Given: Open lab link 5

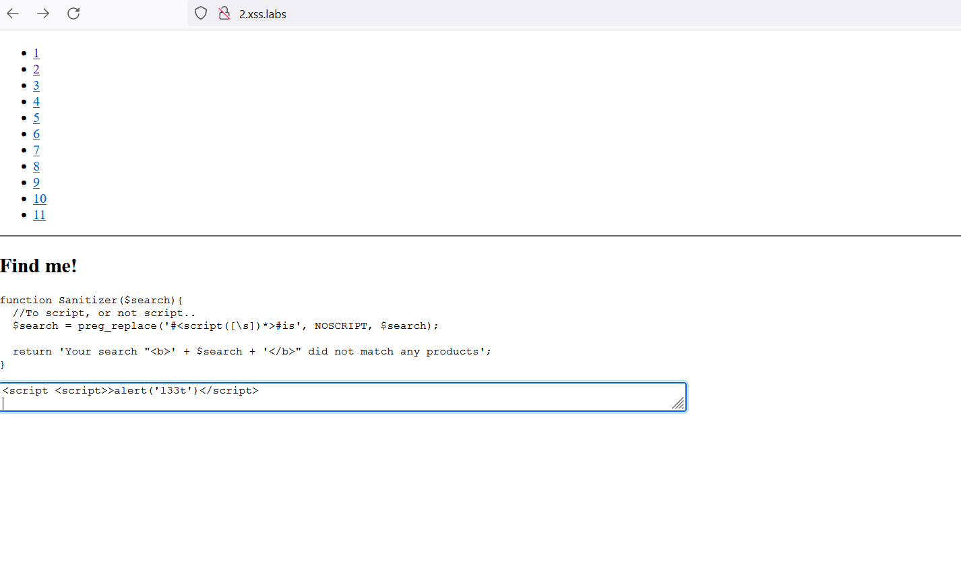Looking at the screenshot, I should 36,118.
